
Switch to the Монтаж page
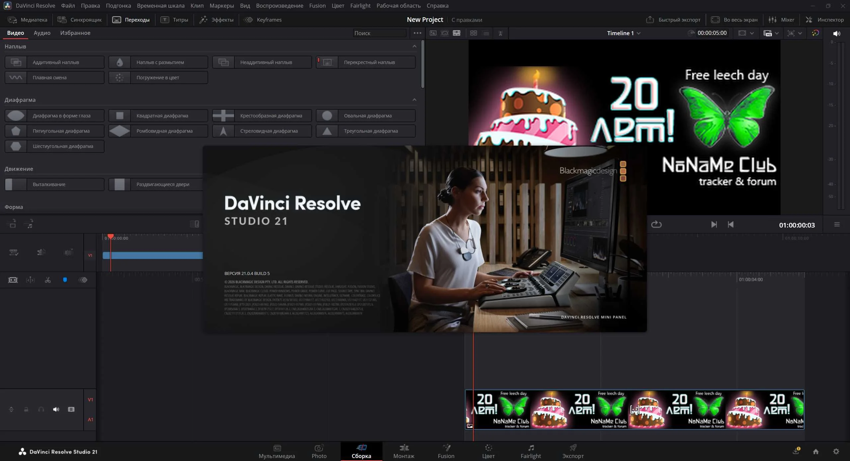point(404,451)
